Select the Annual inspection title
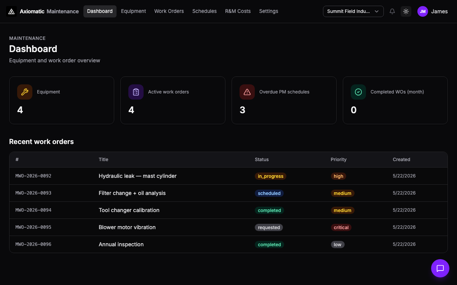 (121, 244)
